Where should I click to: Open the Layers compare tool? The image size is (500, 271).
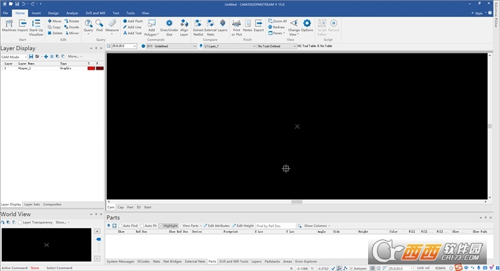click(222, 26)
